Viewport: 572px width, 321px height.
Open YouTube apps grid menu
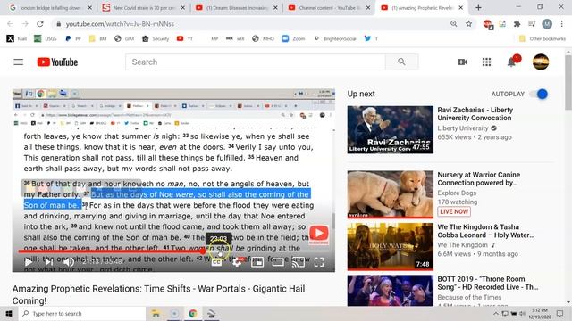486,62
